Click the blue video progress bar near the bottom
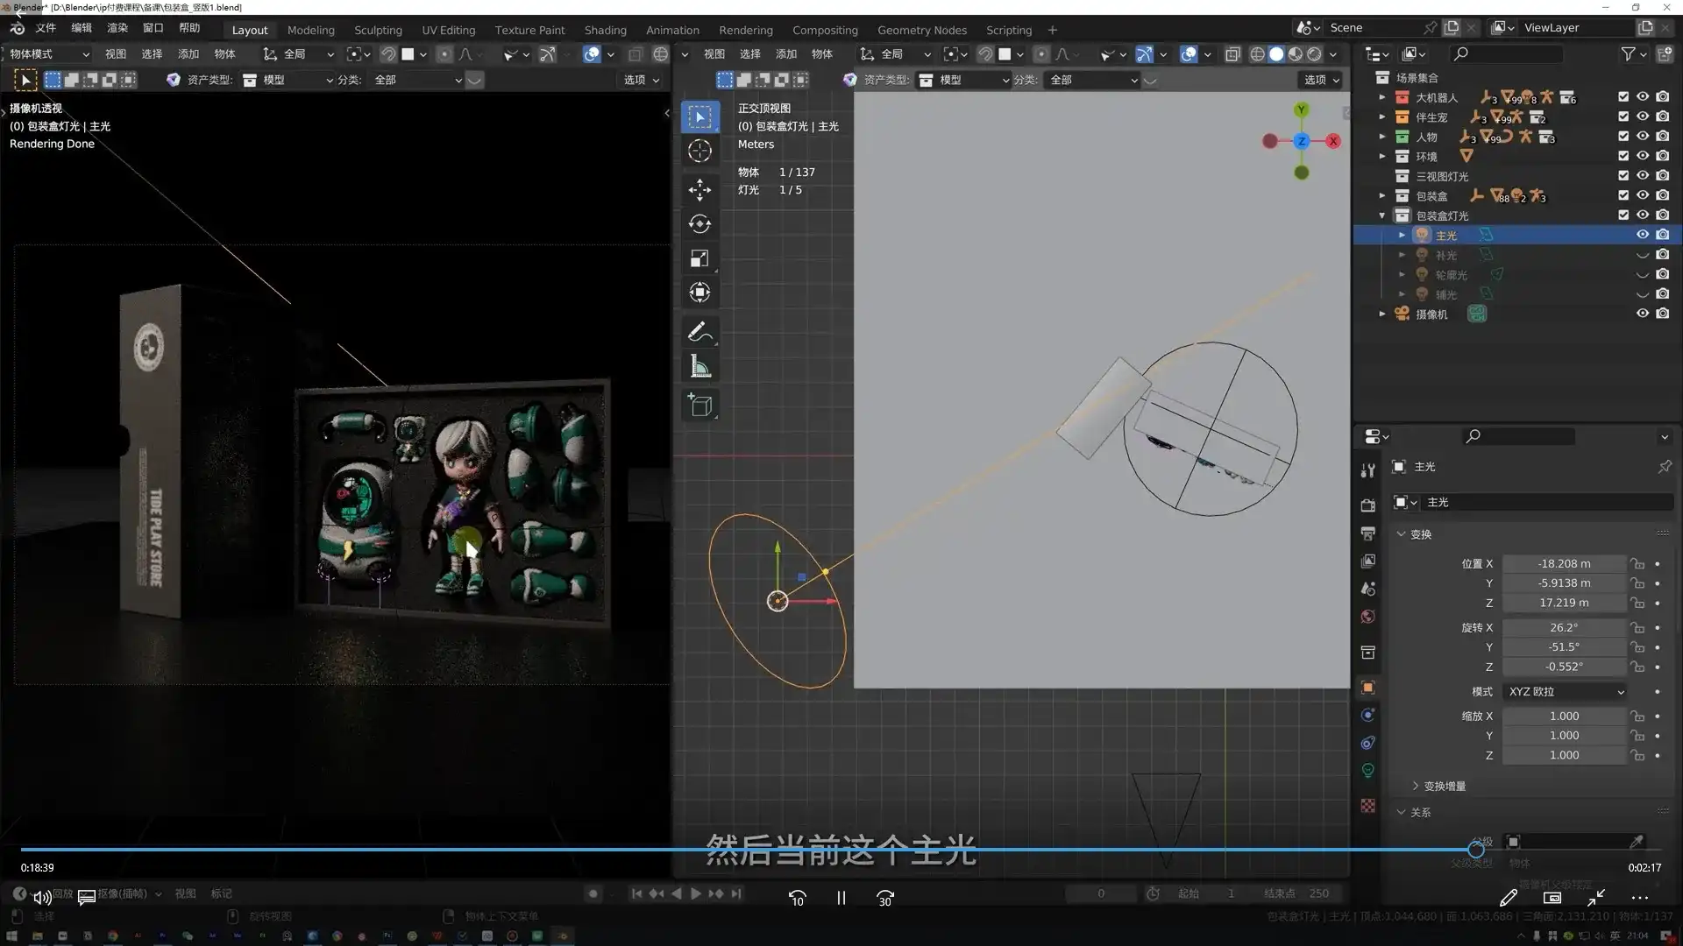 pos(736,849)
